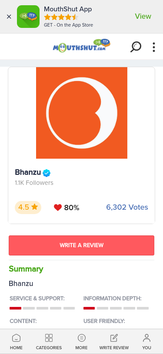The height and width of the screenshot is (354, 163).
Task: Click the 4.5 star rating badge
Action: click(28, 207)
